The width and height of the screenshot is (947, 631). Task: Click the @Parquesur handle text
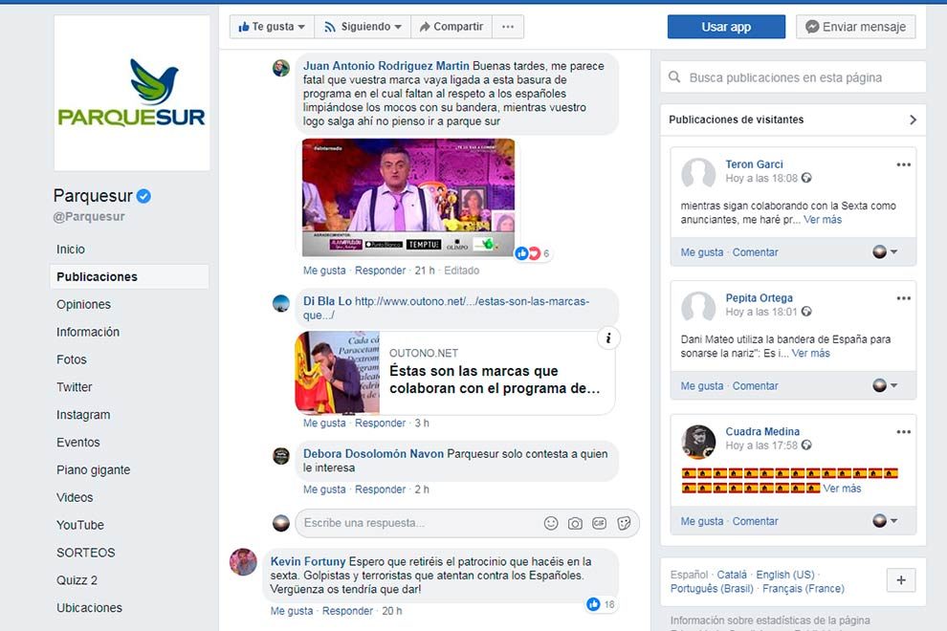coord(89,217)
